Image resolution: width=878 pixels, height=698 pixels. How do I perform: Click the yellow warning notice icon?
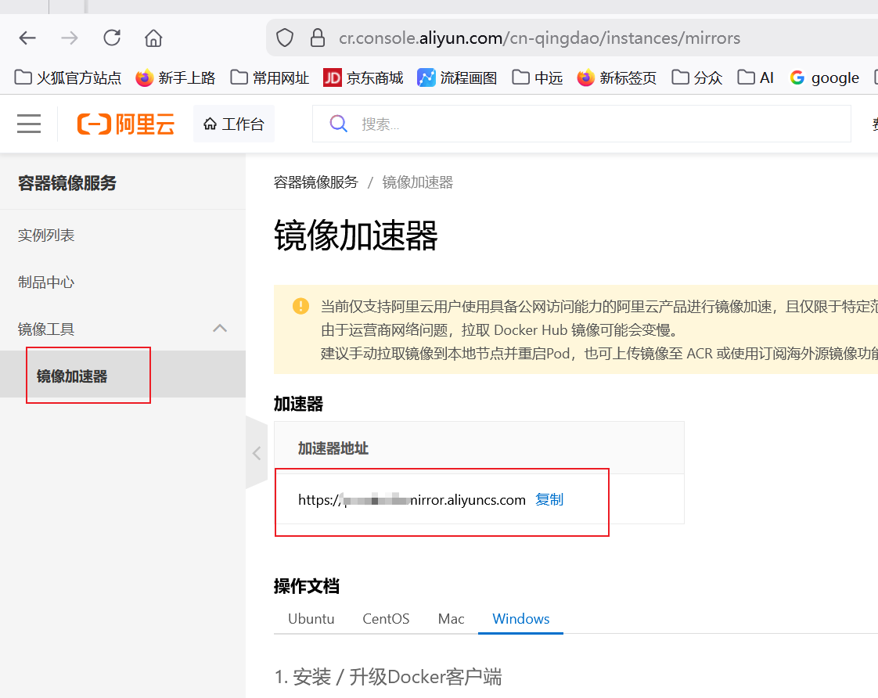coord(300,306)
